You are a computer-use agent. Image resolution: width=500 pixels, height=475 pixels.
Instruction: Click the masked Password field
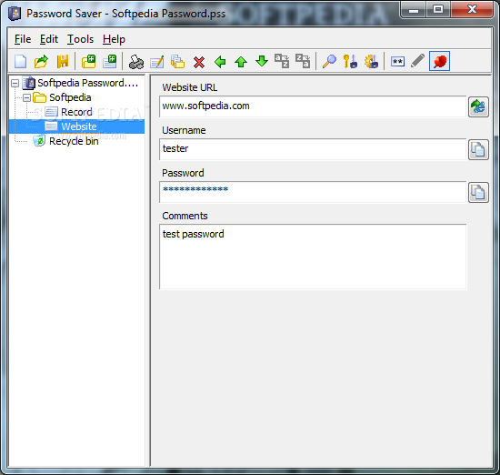[x=313, y=192]
